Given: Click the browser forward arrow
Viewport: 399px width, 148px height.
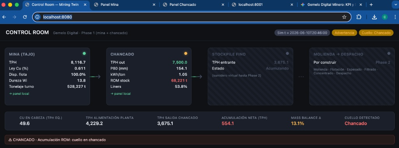Looking at the screenshot, I should tap(14, 17).
